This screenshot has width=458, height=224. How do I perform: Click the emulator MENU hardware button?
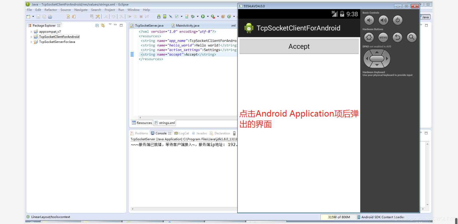tap(383, 37)
